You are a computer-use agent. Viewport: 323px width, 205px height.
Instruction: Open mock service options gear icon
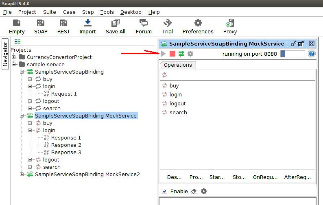(x=190, y=54)
